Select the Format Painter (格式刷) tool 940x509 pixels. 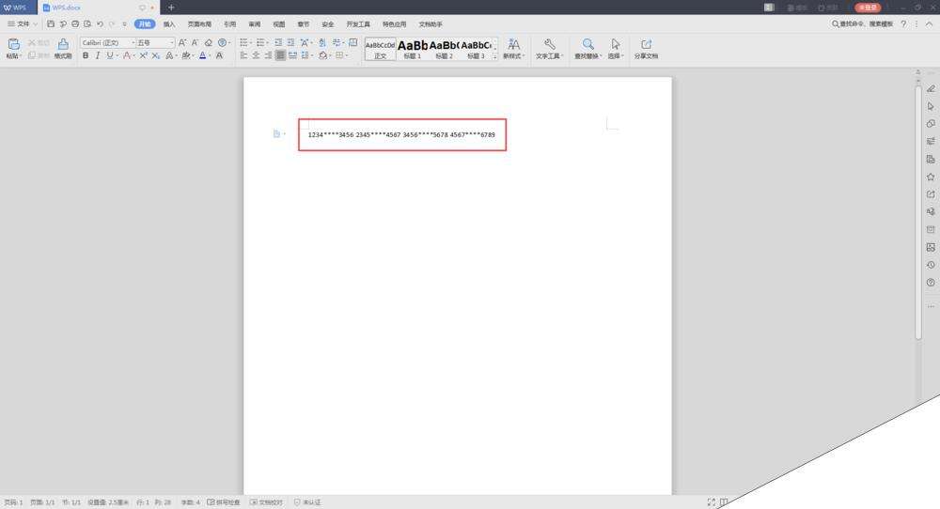(x=63, y=44)
